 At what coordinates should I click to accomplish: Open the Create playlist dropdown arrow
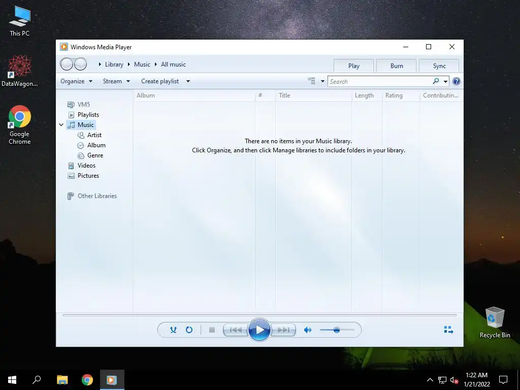188,81
